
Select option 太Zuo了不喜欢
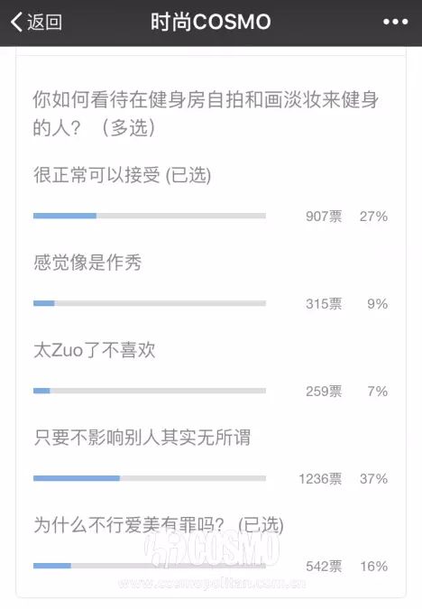pyautogui.click(x=95, y=350)
